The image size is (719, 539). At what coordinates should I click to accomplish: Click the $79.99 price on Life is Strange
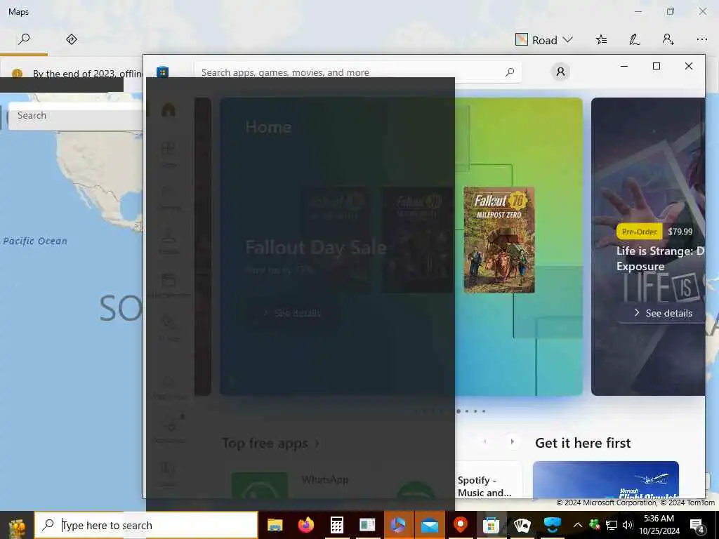[x=680, y=232]
